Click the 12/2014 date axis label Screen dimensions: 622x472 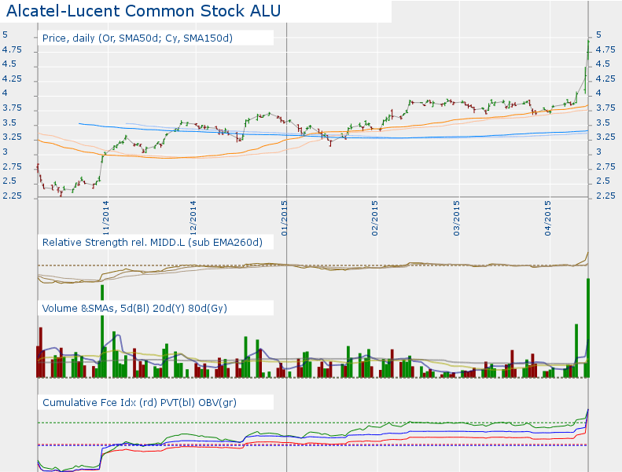click(x=193, y=218)
